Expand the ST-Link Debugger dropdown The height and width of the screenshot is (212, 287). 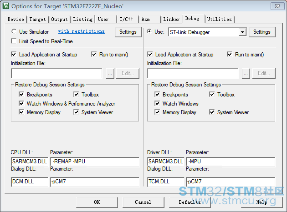(x=242, y=32)
